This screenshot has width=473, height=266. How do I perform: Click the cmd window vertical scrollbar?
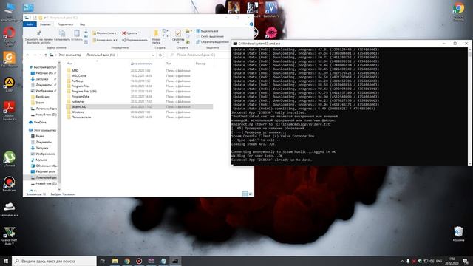pyautogui.click(x=469, y=106)
